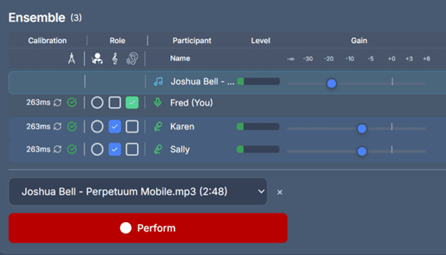Click the ear listener role icon
This screenshot has width=446, height=255.
[132, 58]
